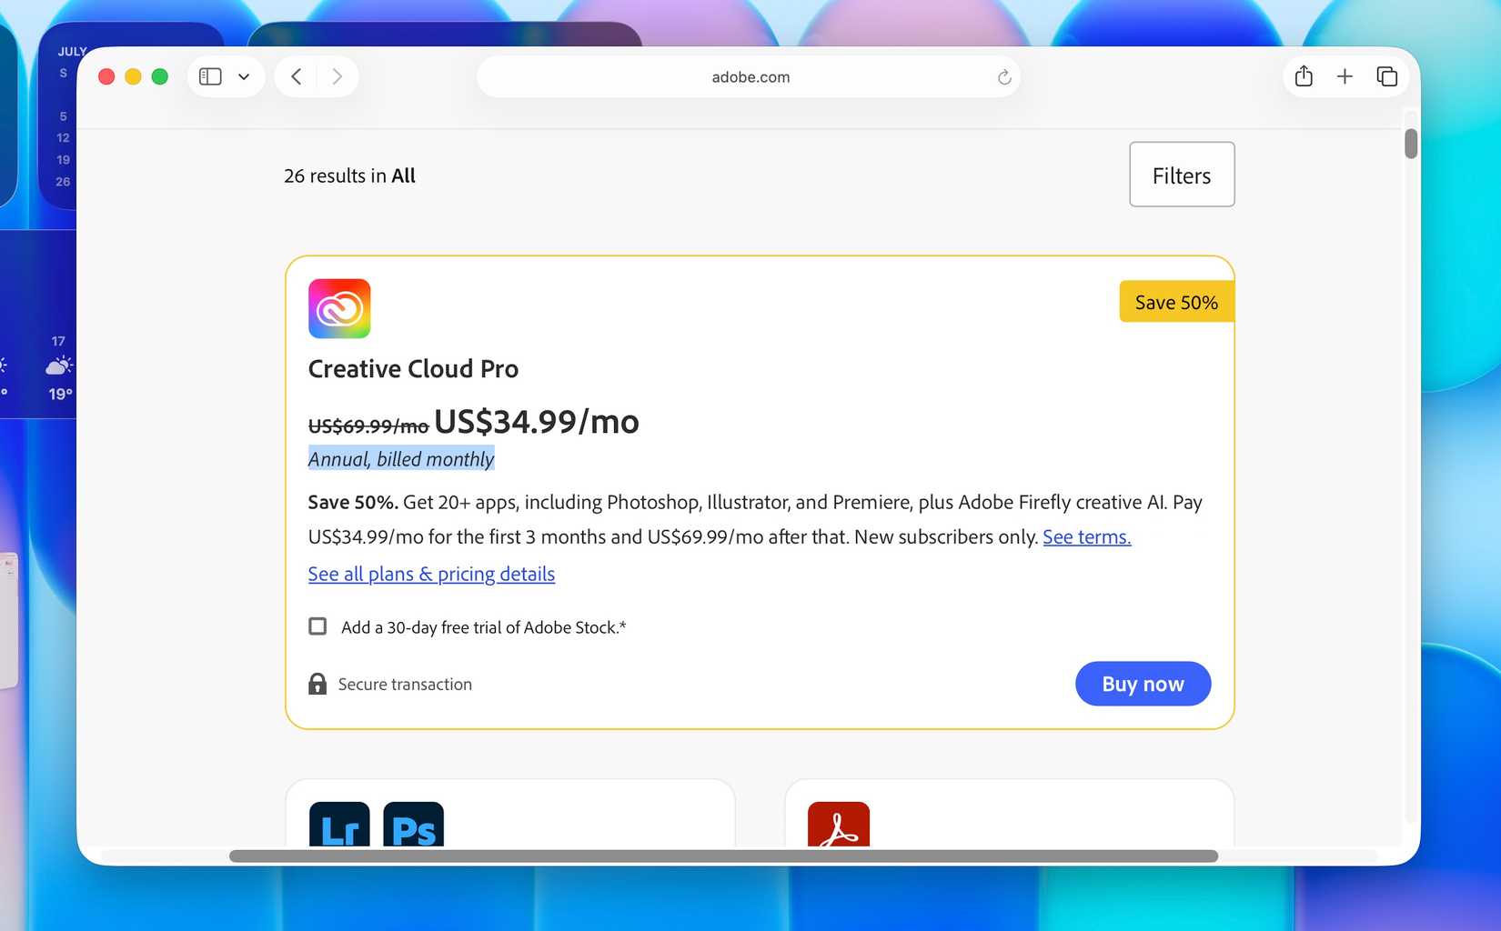Open See all plans & pricing details

pyautogui.click(x=431, y=574)
